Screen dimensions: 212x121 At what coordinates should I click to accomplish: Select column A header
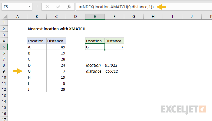click(18, 17)
